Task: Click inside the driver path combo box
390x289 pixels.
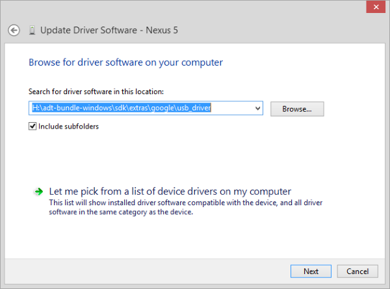Action: 146,108
